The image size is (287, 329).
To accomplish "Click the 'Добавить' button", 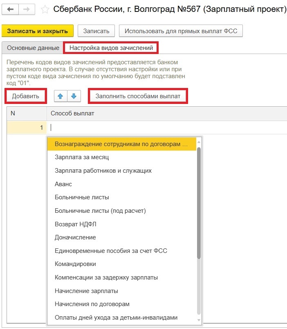I will tap(26, 96).
